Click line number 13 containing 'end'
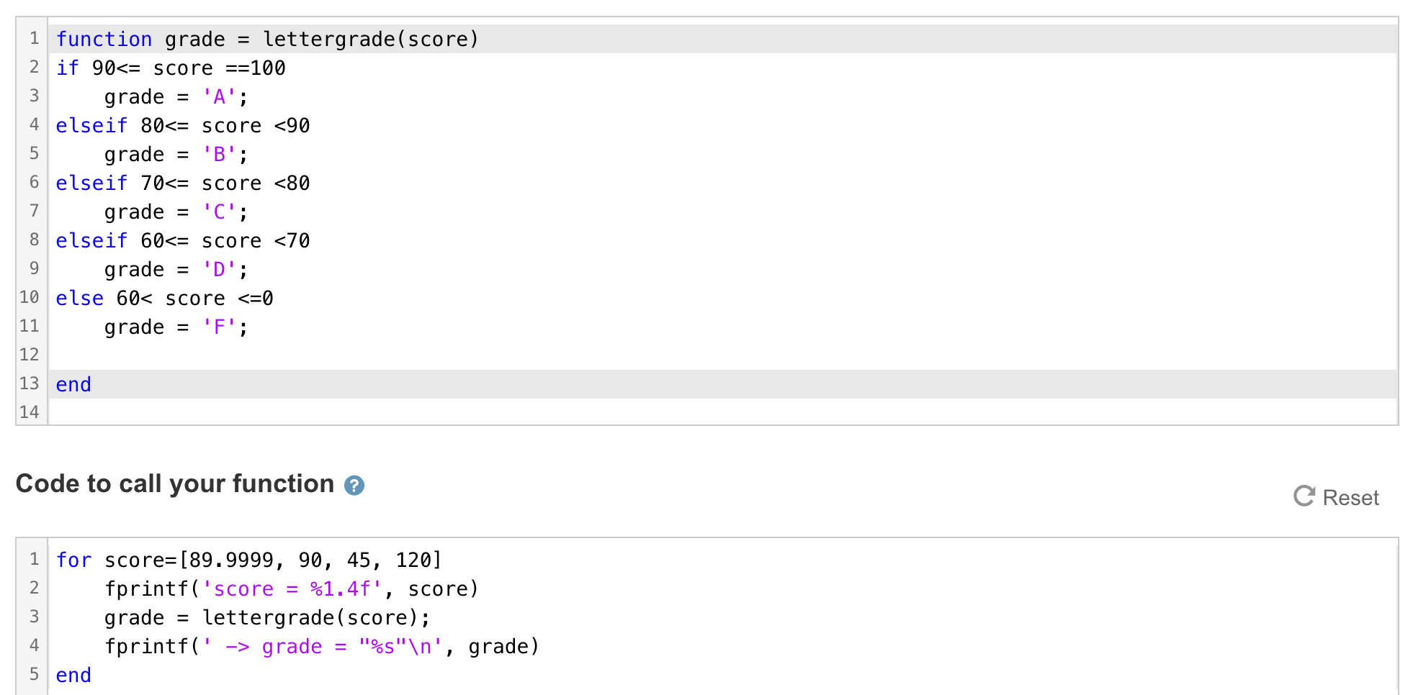Image resolution: width=1413 pixels, height=695 pixels. 29,383
